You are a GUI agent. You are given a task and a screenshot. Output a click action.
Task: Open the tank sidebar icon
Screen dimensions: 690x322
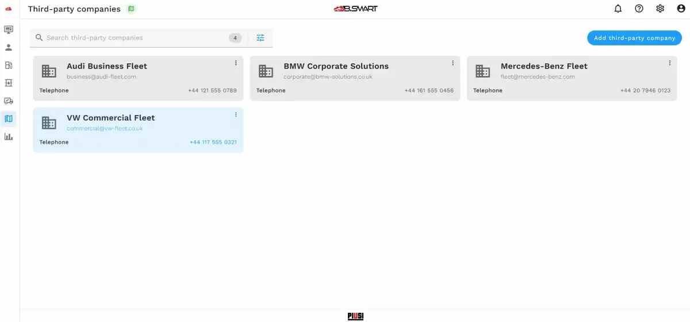tap(9, 83)
